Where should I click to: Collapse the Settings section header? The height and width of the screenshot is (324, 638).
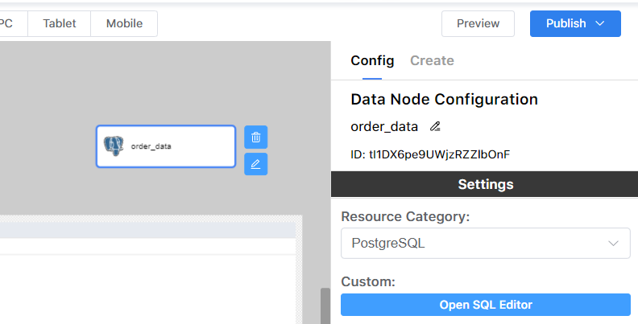click(x=485, y=184)
